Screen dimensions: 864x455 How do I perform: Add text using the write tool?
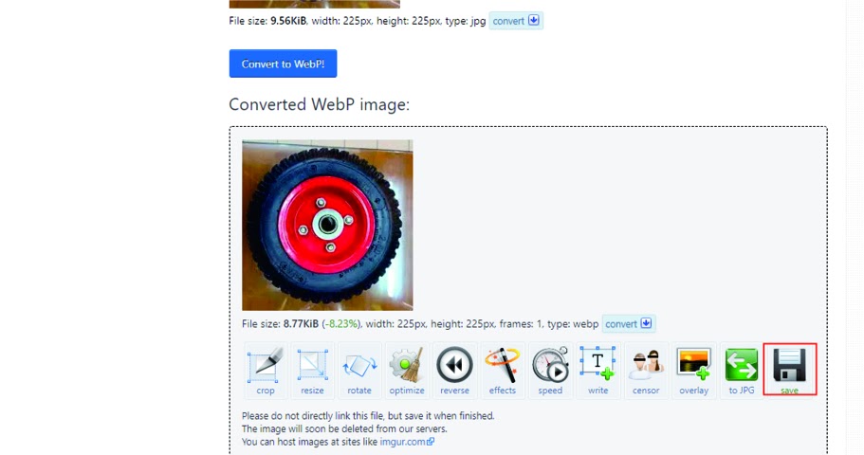[x=597, y=371]
